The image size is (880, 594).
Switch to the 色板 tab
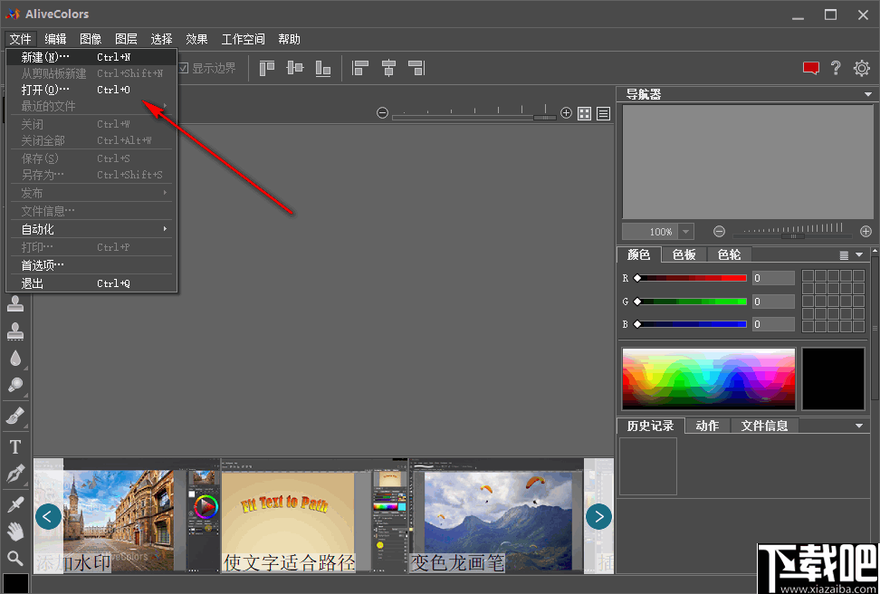684,254
